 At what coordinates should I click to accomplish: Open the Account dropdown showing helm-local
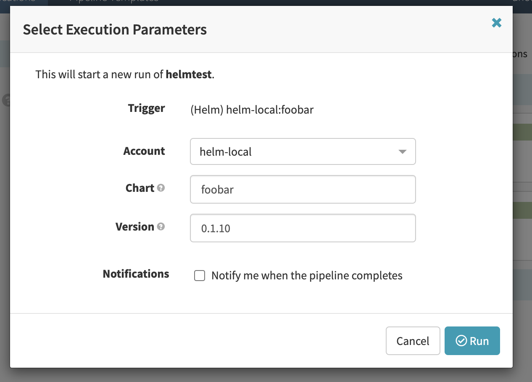[303, 151]
